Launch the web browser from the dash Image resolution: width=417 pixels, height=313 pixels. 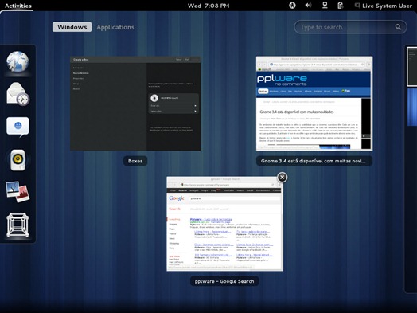(x=18, y=62)
